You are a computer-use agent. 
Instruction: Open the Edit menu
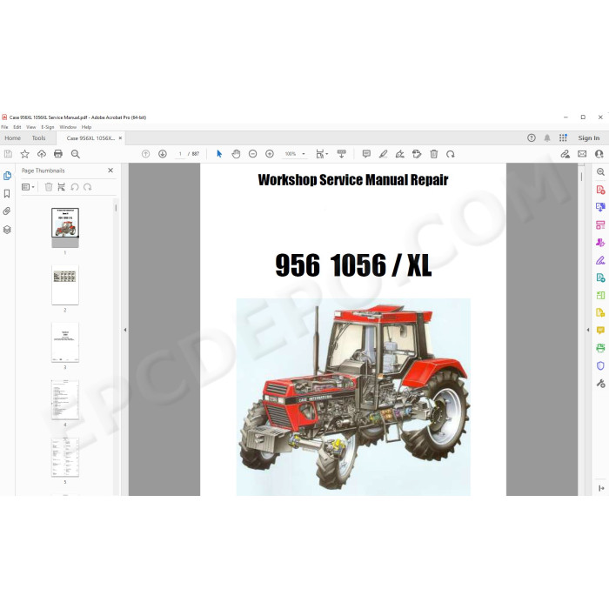point(17,127)
